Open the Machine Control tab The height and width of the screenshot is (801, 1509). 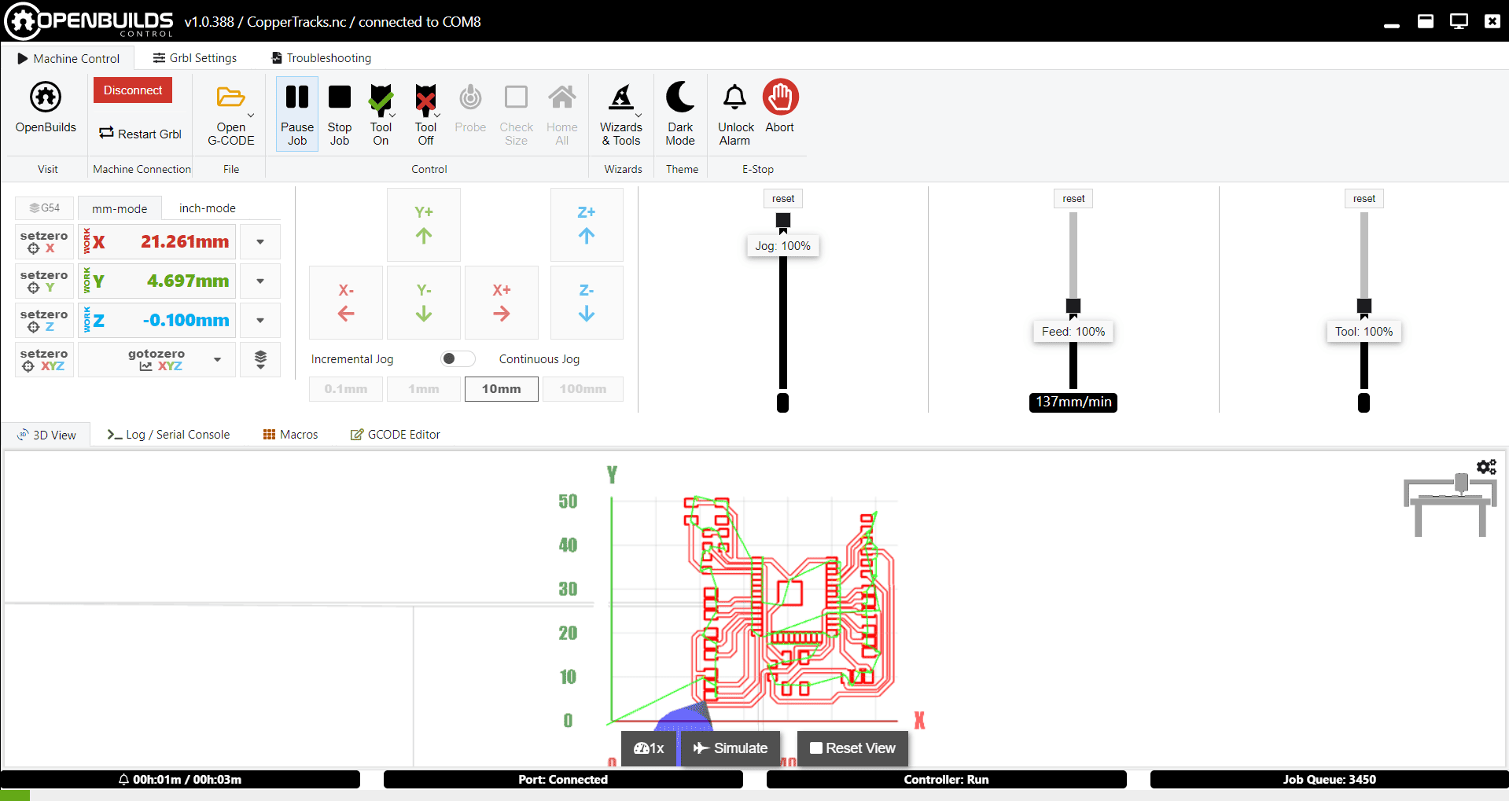tap(68, 58)
